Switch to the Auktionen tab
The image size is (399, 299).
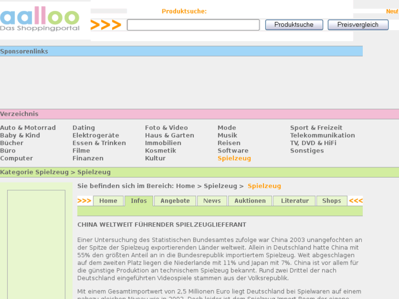(250, 201)
